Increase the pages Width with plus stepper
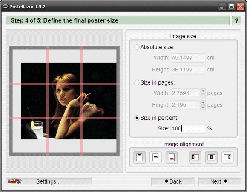The height and width of the screenshot is (192, 247). point(203,91)
